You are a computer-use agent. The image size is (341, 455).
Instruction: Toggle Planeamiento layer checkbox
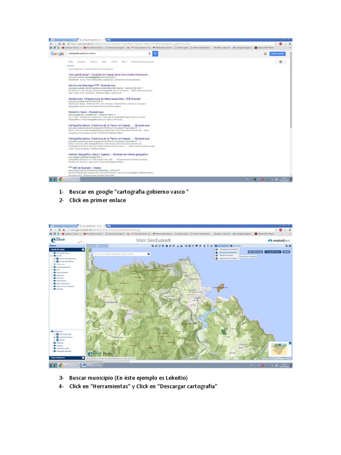coord(52,281)
